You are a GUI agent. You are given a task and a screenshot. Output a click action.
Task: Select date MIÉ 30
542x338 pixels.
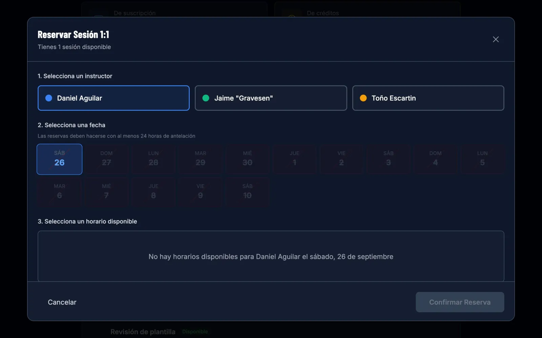click(247, 159)
